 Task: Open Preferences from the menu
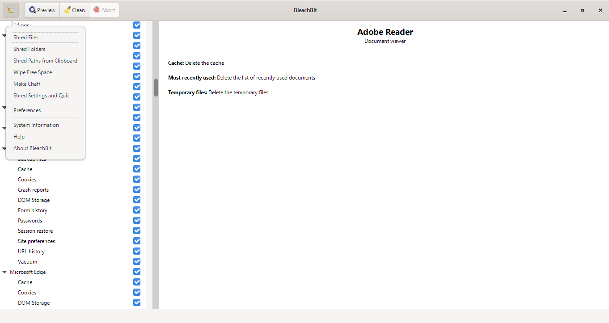coord(45,110)
